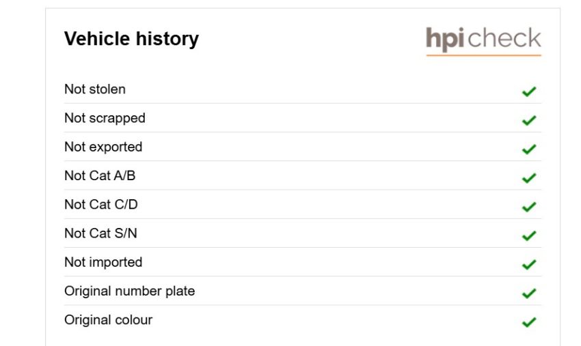581x346 pixels.
Task: Click the Not Cat S/N label
Action: tap(100, 233)
